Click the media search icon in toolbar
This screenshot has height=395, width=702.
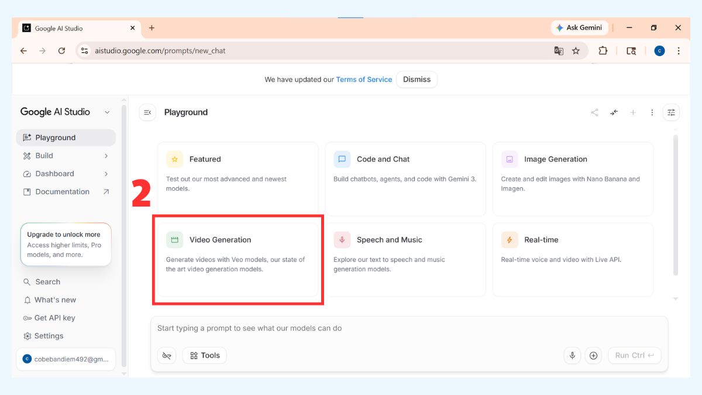point(631,51)
